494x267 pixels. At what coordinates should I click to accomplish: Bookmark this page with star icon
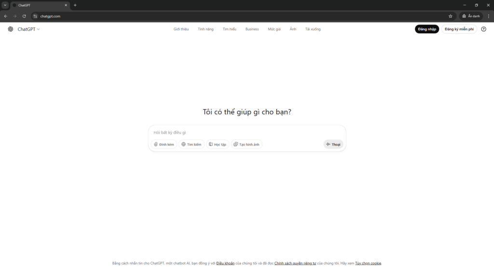451,16
